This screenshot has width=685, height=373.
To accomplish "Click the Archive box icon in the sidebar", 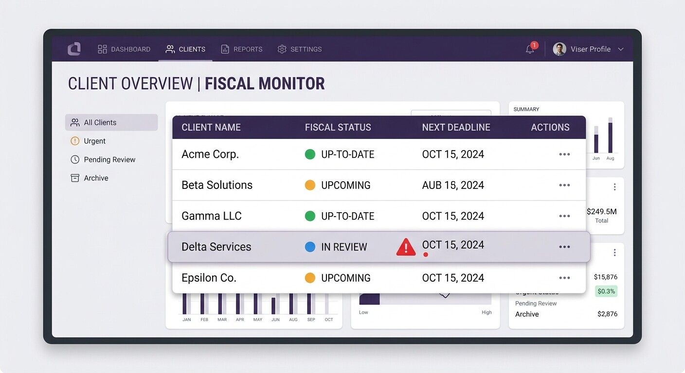I will click(75, 178).
